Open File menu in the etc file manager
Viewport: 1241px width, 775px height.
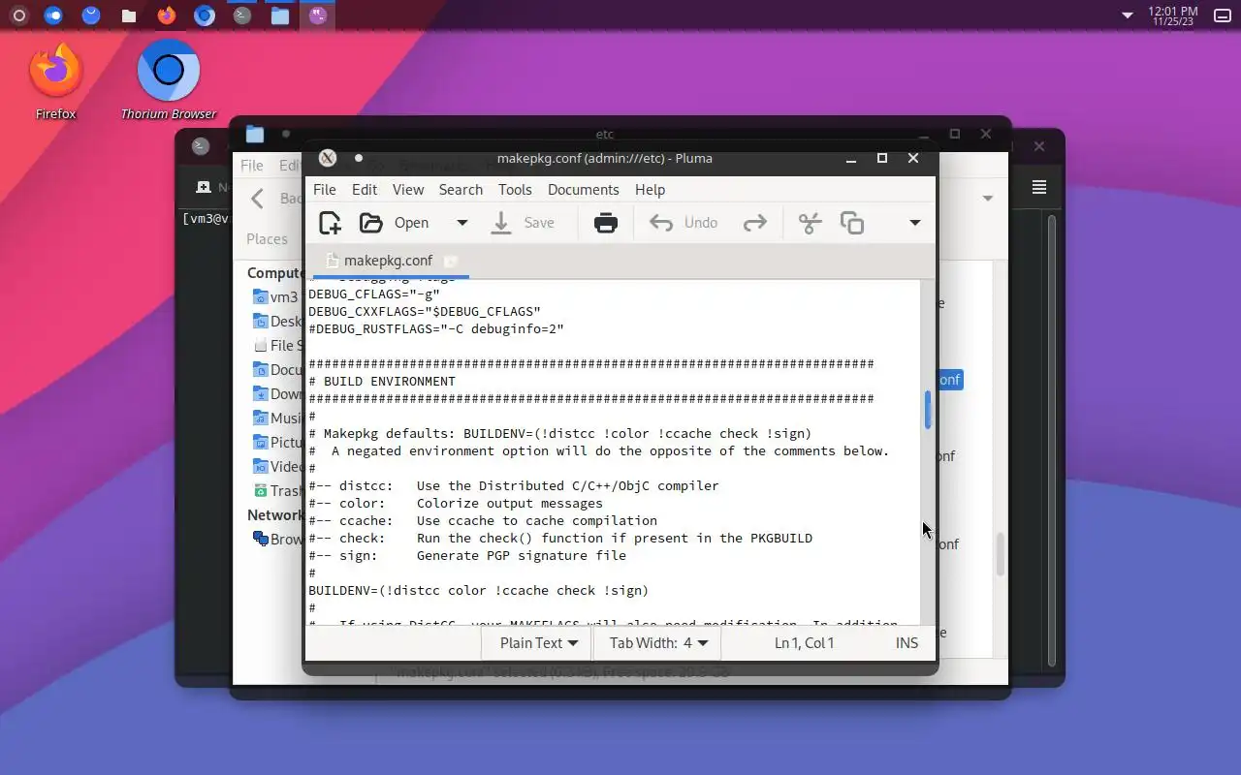(x=252, y=166)
